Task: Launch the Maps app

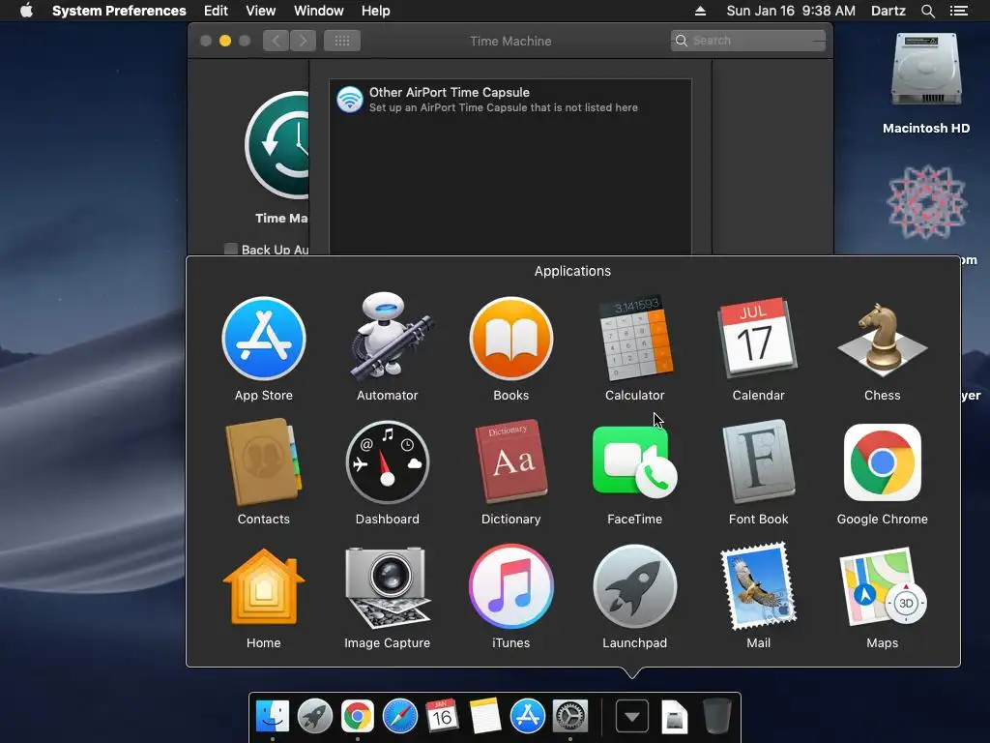Action: [882, 586]
